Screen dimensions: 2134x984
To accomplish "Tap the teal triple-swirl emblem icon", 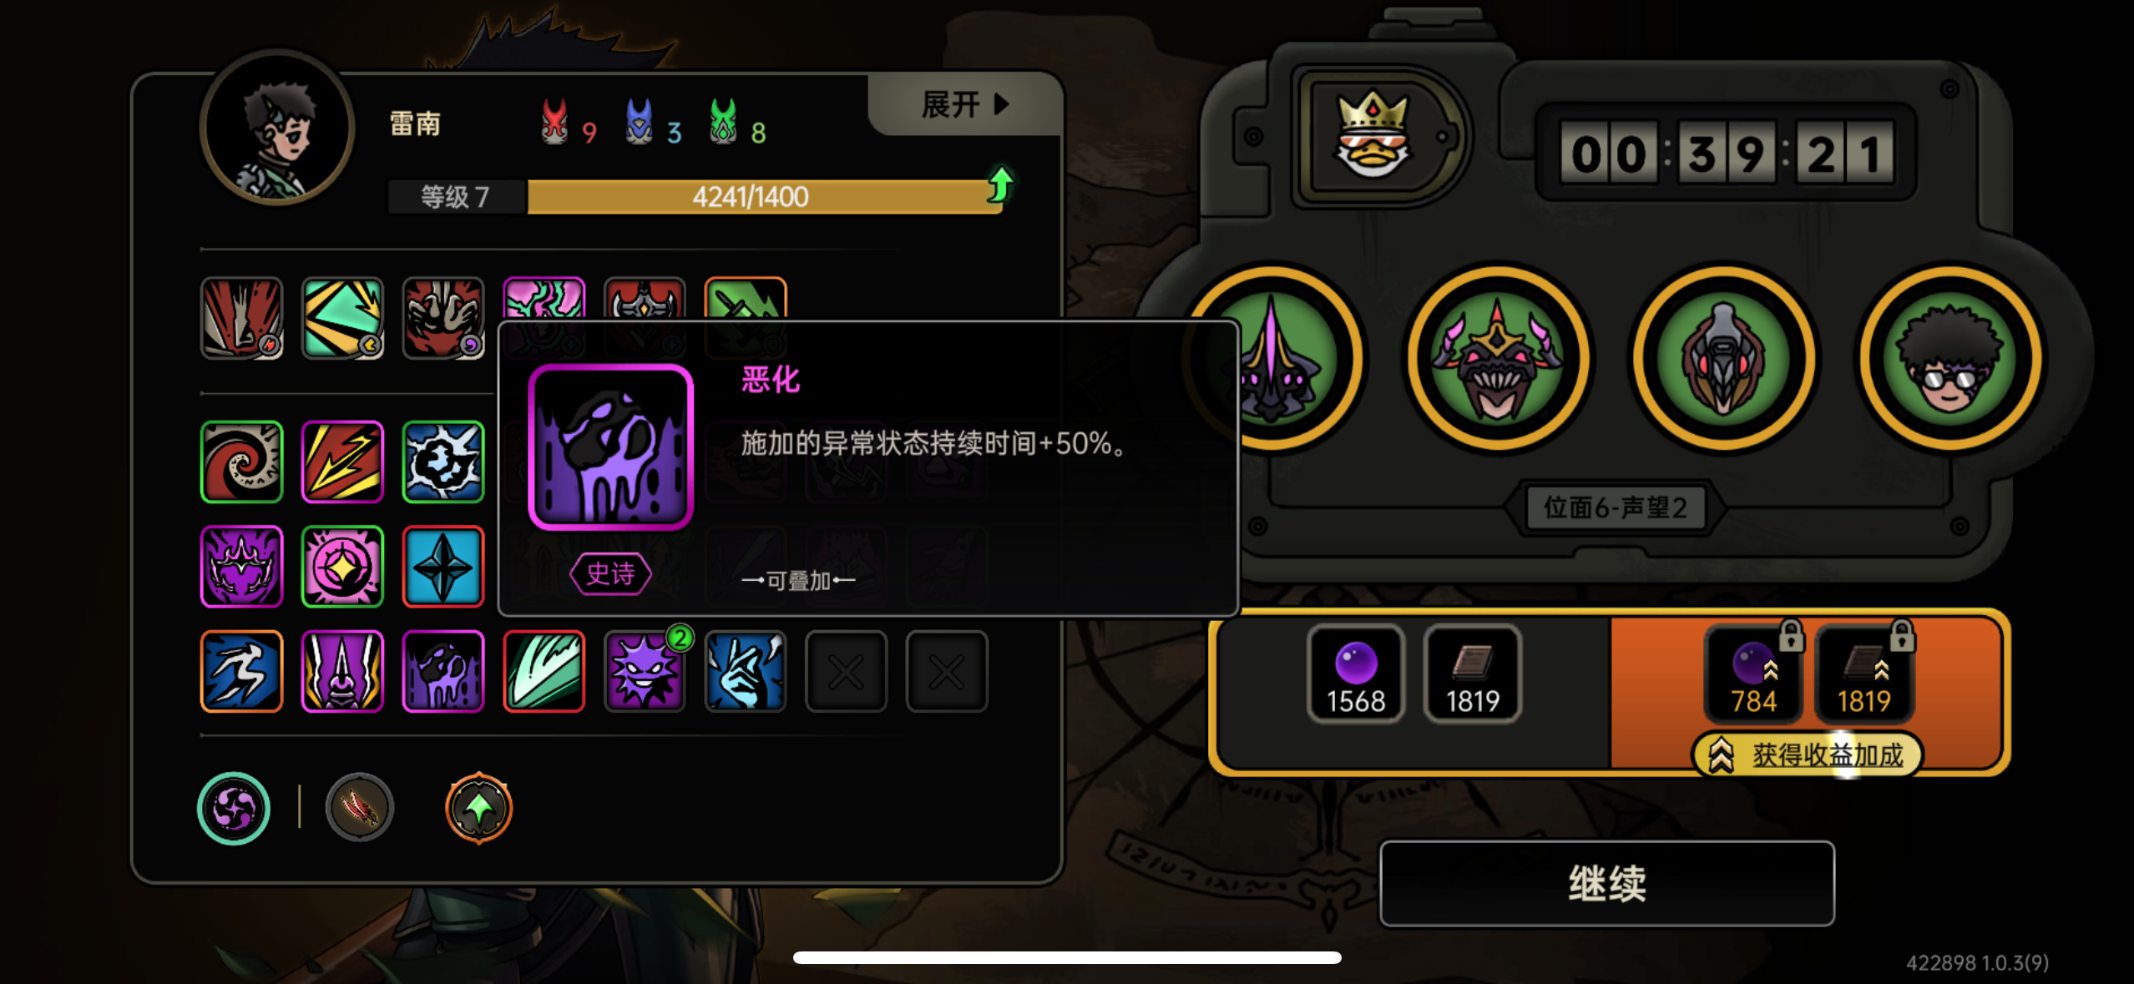I will coord(234,808).
